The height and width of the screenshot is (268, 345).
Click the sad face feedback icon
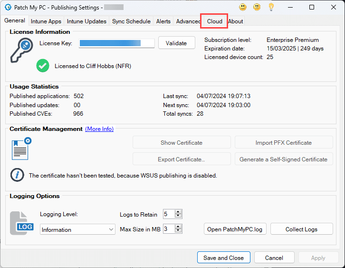coord(257,7)
